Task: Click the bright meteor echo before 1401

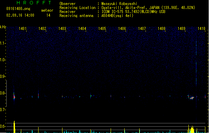Action: pyautogui.click(x=14, y=97)
